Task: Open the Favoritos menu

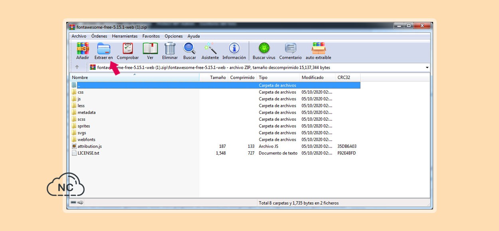Action: (x=151, y=36)
